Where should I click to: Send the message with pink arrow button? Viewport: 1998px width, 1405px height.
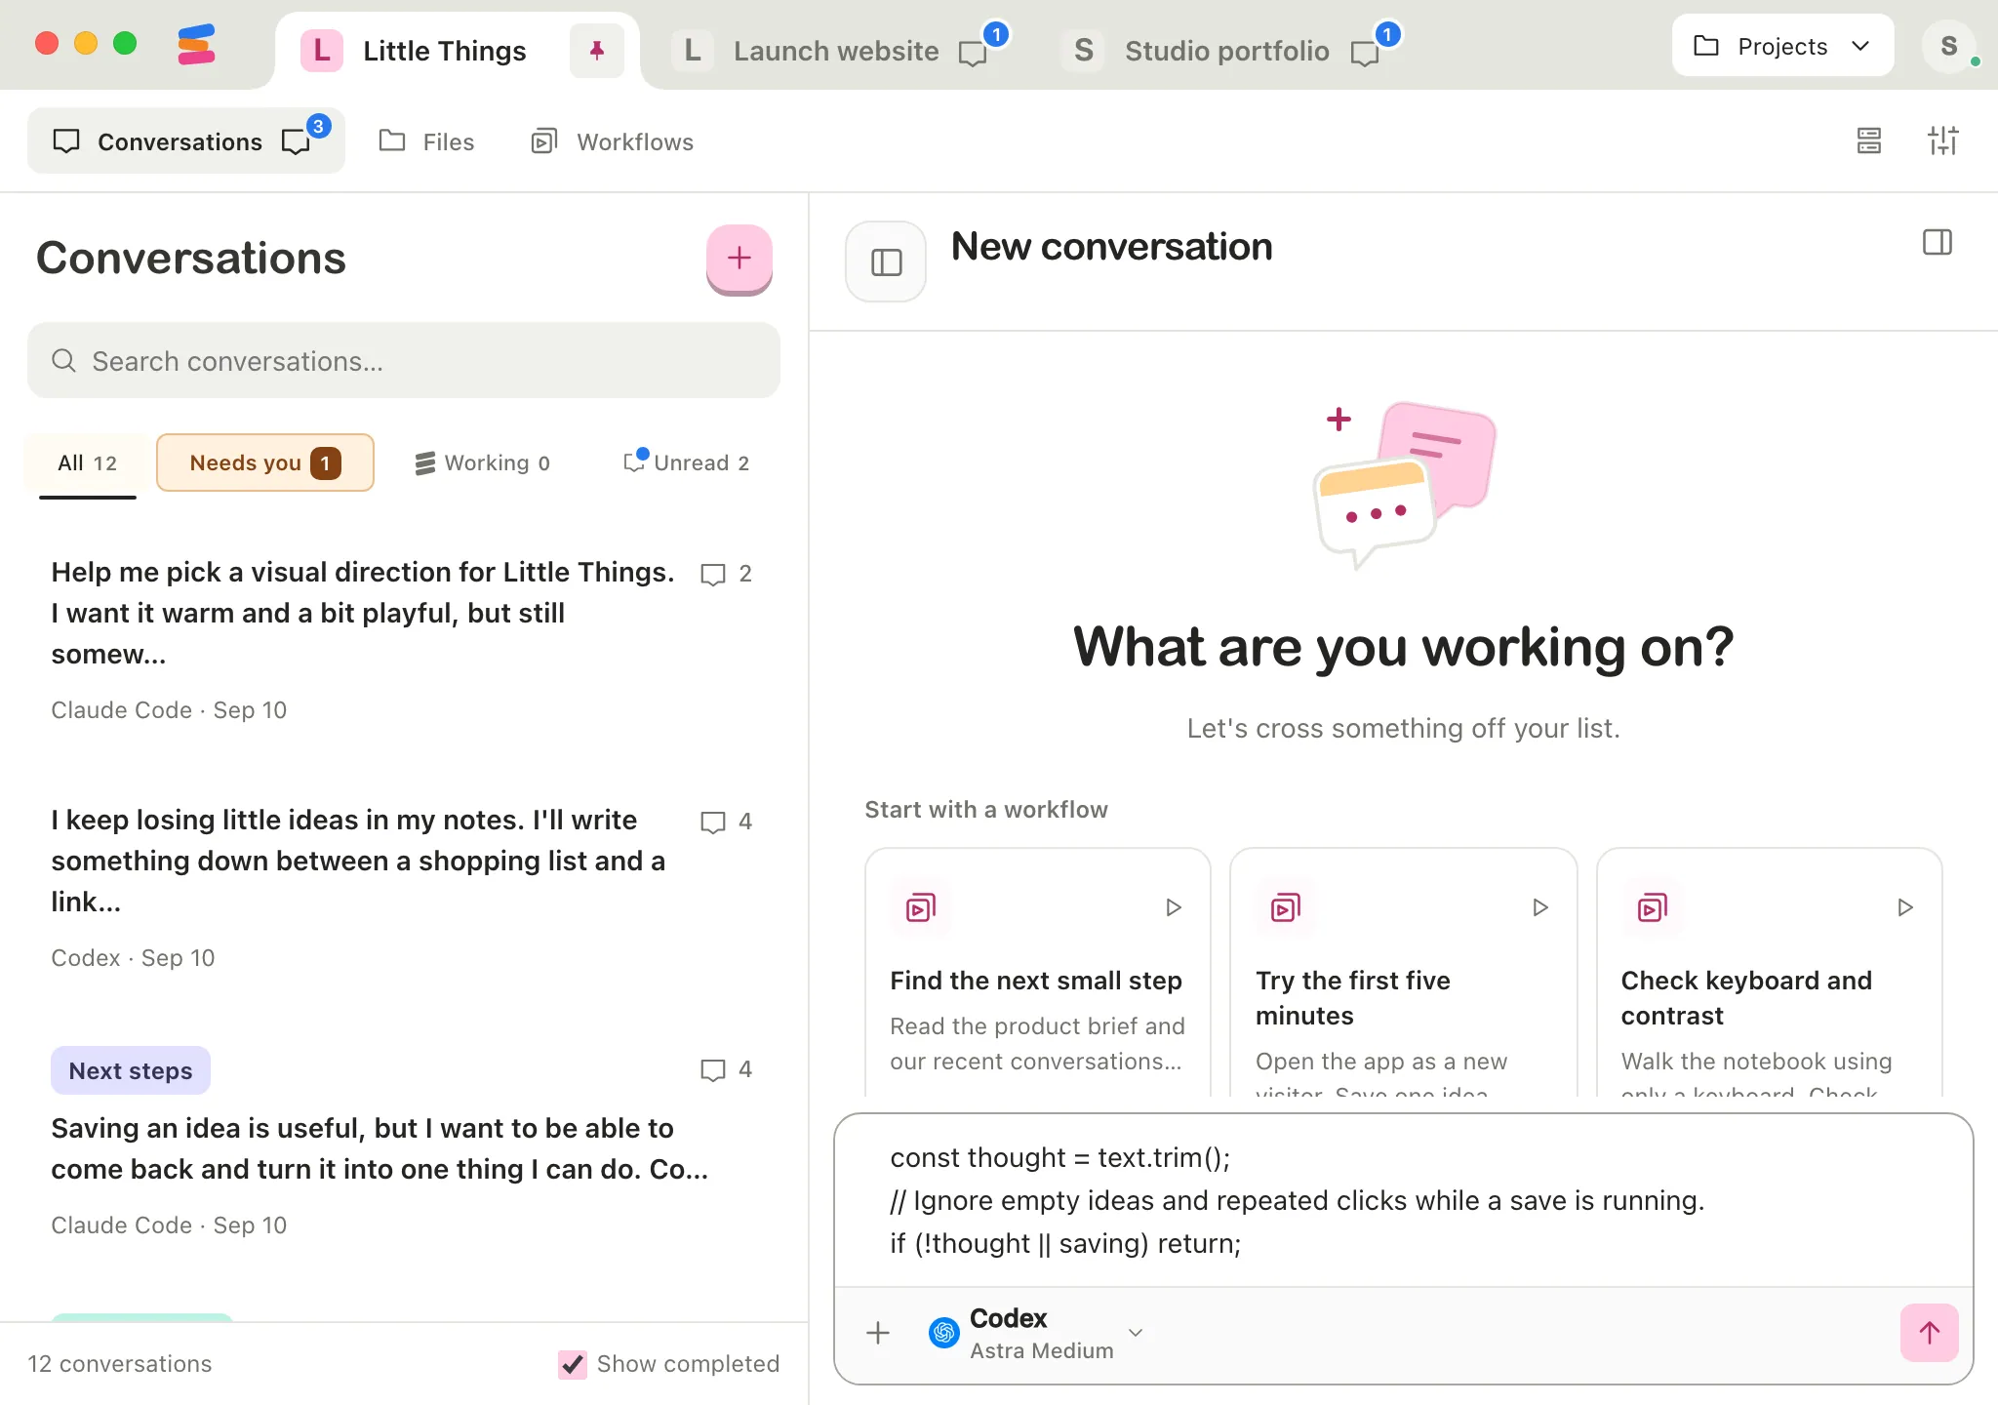[x=1929, y=1333]
